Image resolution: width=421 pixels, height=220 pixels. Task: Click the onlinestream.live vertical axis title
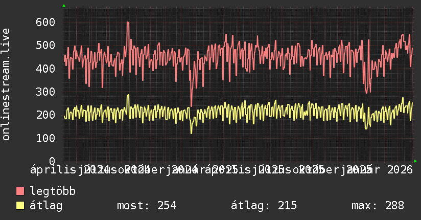[x=6, y=84]
